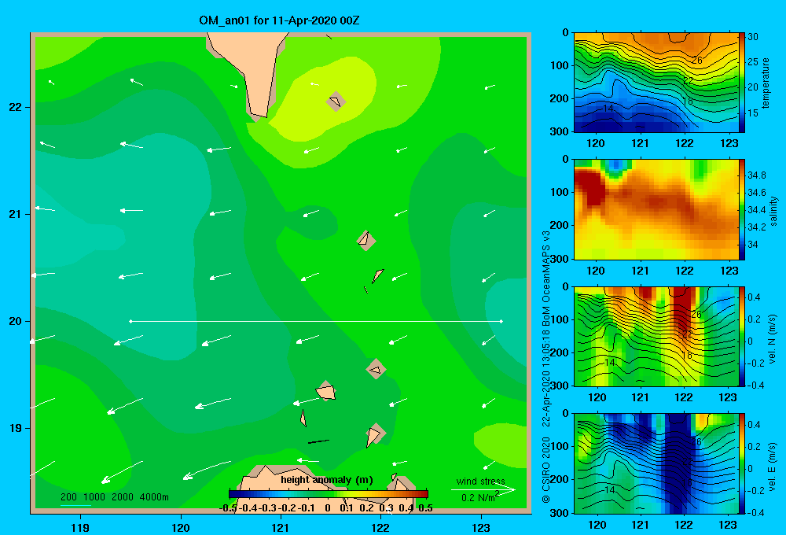
Task: Click the vel. E color scale bar
Action: click(742, 463)
